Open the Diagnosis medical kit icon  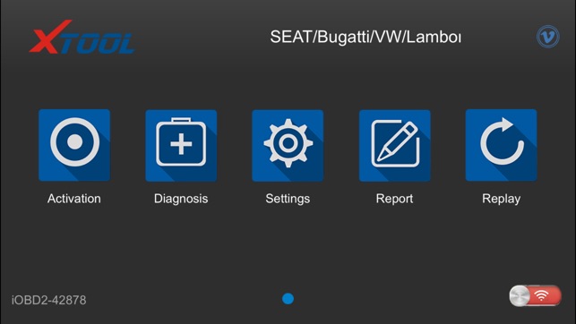pos(181,145)
